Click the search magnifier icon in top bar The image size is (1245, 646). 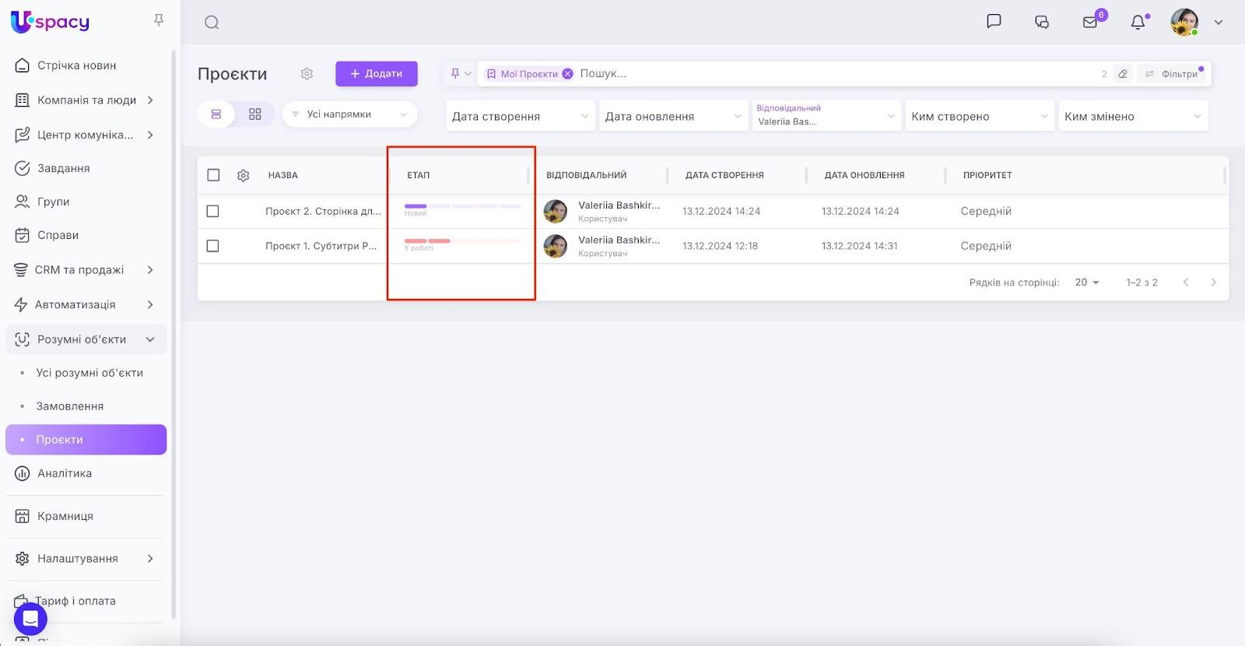[x=212, y=23]
